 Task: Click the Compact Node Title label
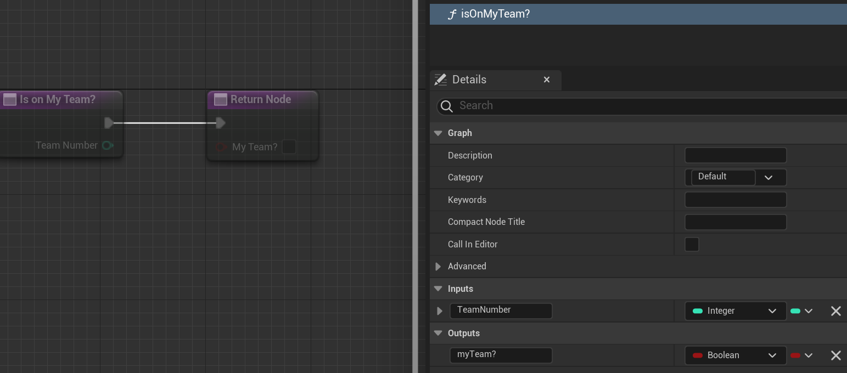[486, 222]
